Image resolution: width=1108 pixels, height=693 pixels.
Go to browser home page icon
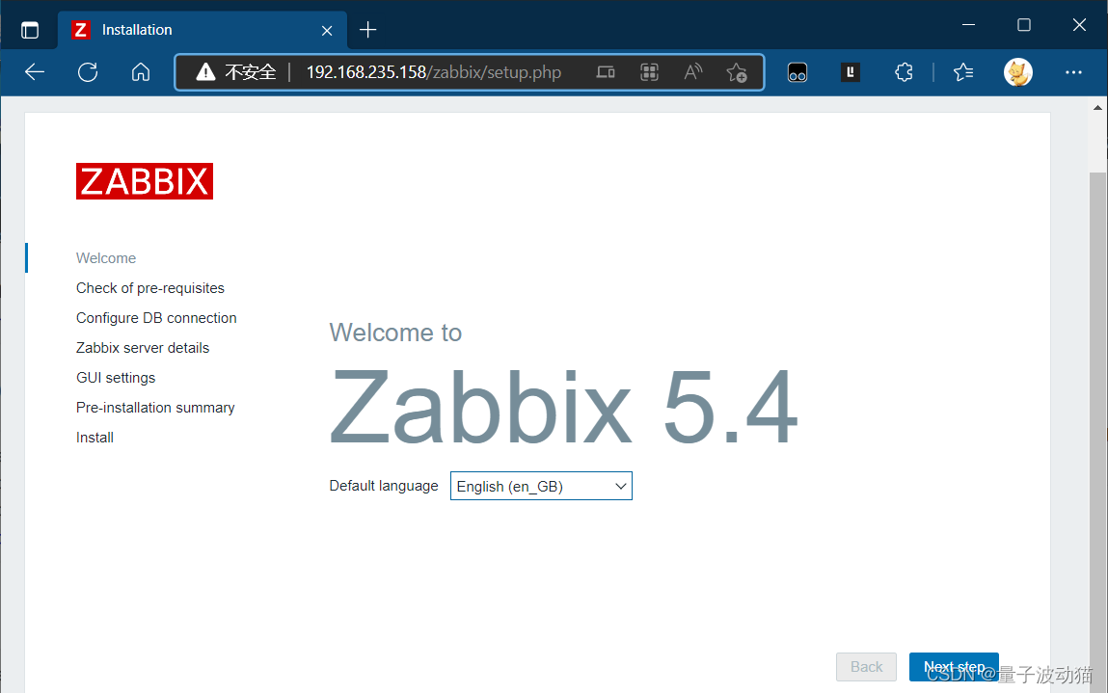(x=141, y=72)
